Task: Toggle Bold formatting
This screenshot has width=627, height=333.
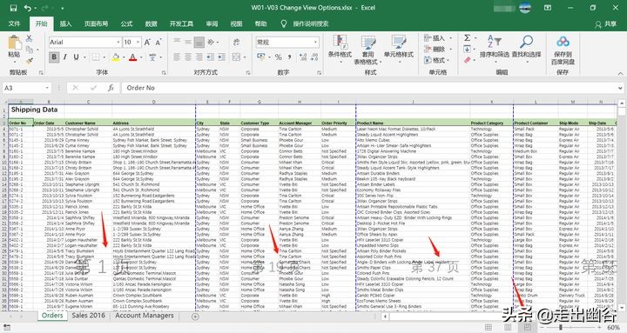Action: point(54,57)
